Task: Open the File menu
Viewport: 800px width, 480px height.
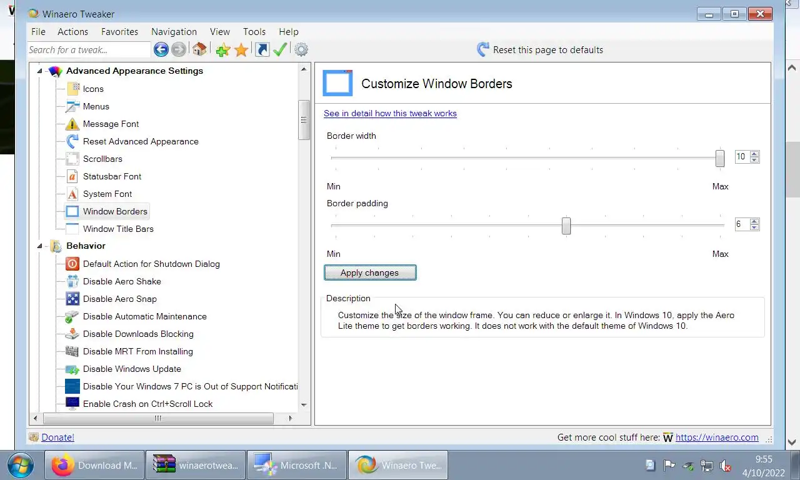Action: [x=38, y=31]
